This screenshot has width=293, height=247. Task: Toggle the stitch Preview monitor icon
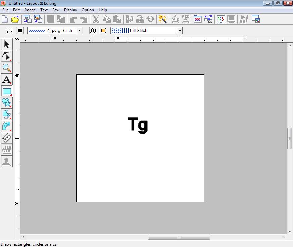tap(221, 19)
